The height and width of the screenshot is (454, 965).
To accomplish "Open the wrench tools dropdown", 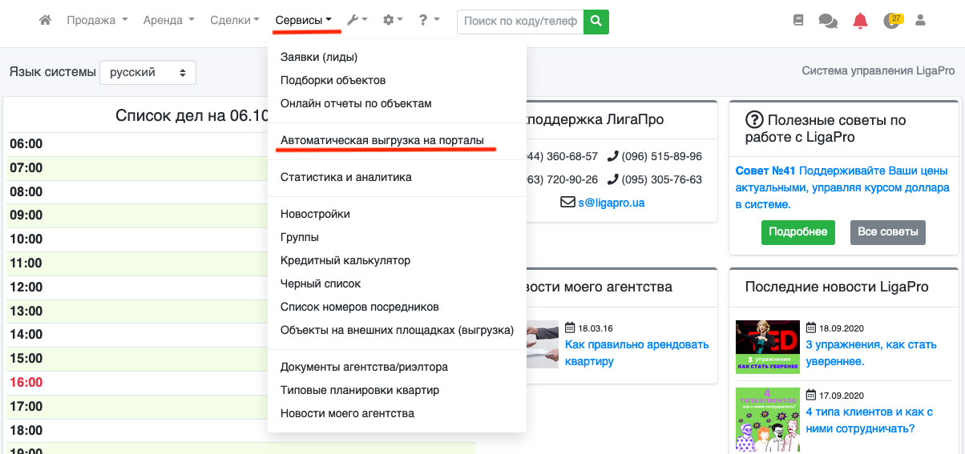I will click(x=357, y=21).
